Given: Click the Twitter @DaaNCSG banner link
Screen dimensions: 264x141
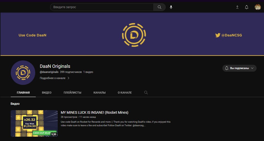Looking at the screenshot, I should pos(229,35).
